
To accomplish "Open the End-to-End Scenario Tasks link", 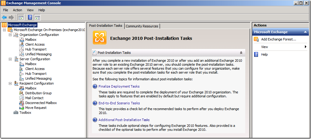I will (119, 103).
